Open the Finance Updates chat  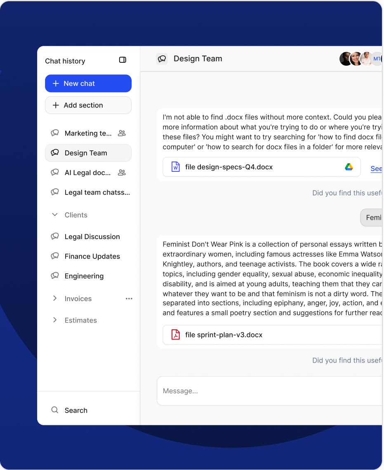(92, 256)
